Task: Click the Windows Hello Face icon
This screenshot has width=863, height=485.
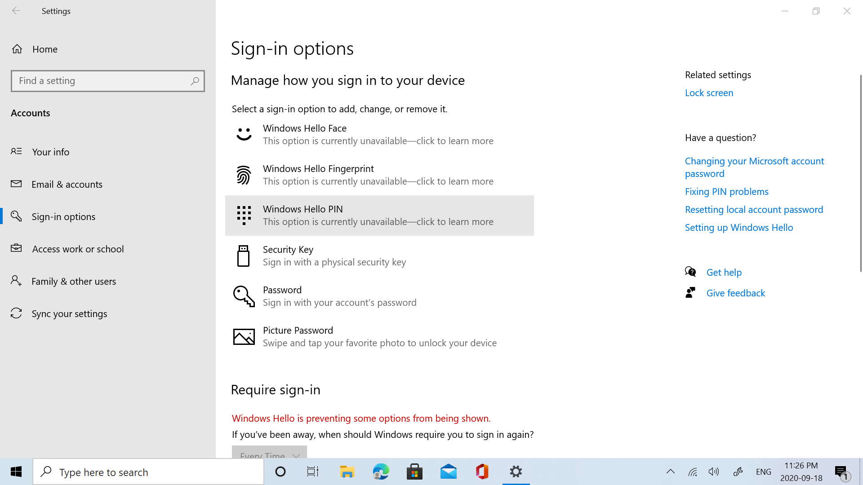Action: [243, 134]
